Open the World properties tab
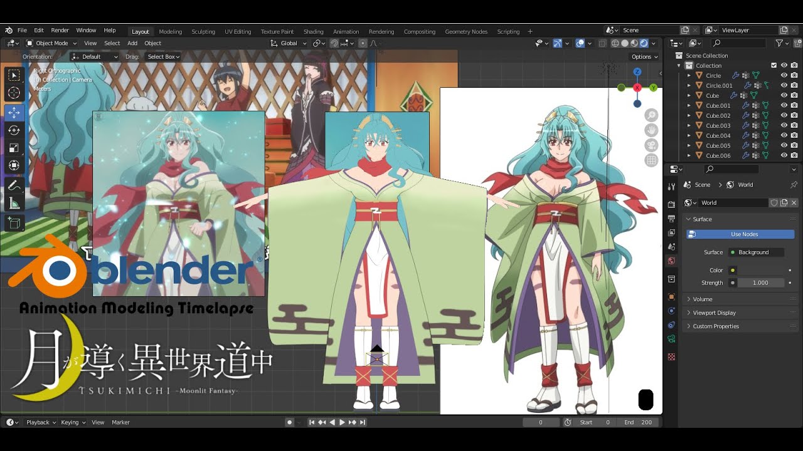 pyautogui.click(x=671, y=261)
